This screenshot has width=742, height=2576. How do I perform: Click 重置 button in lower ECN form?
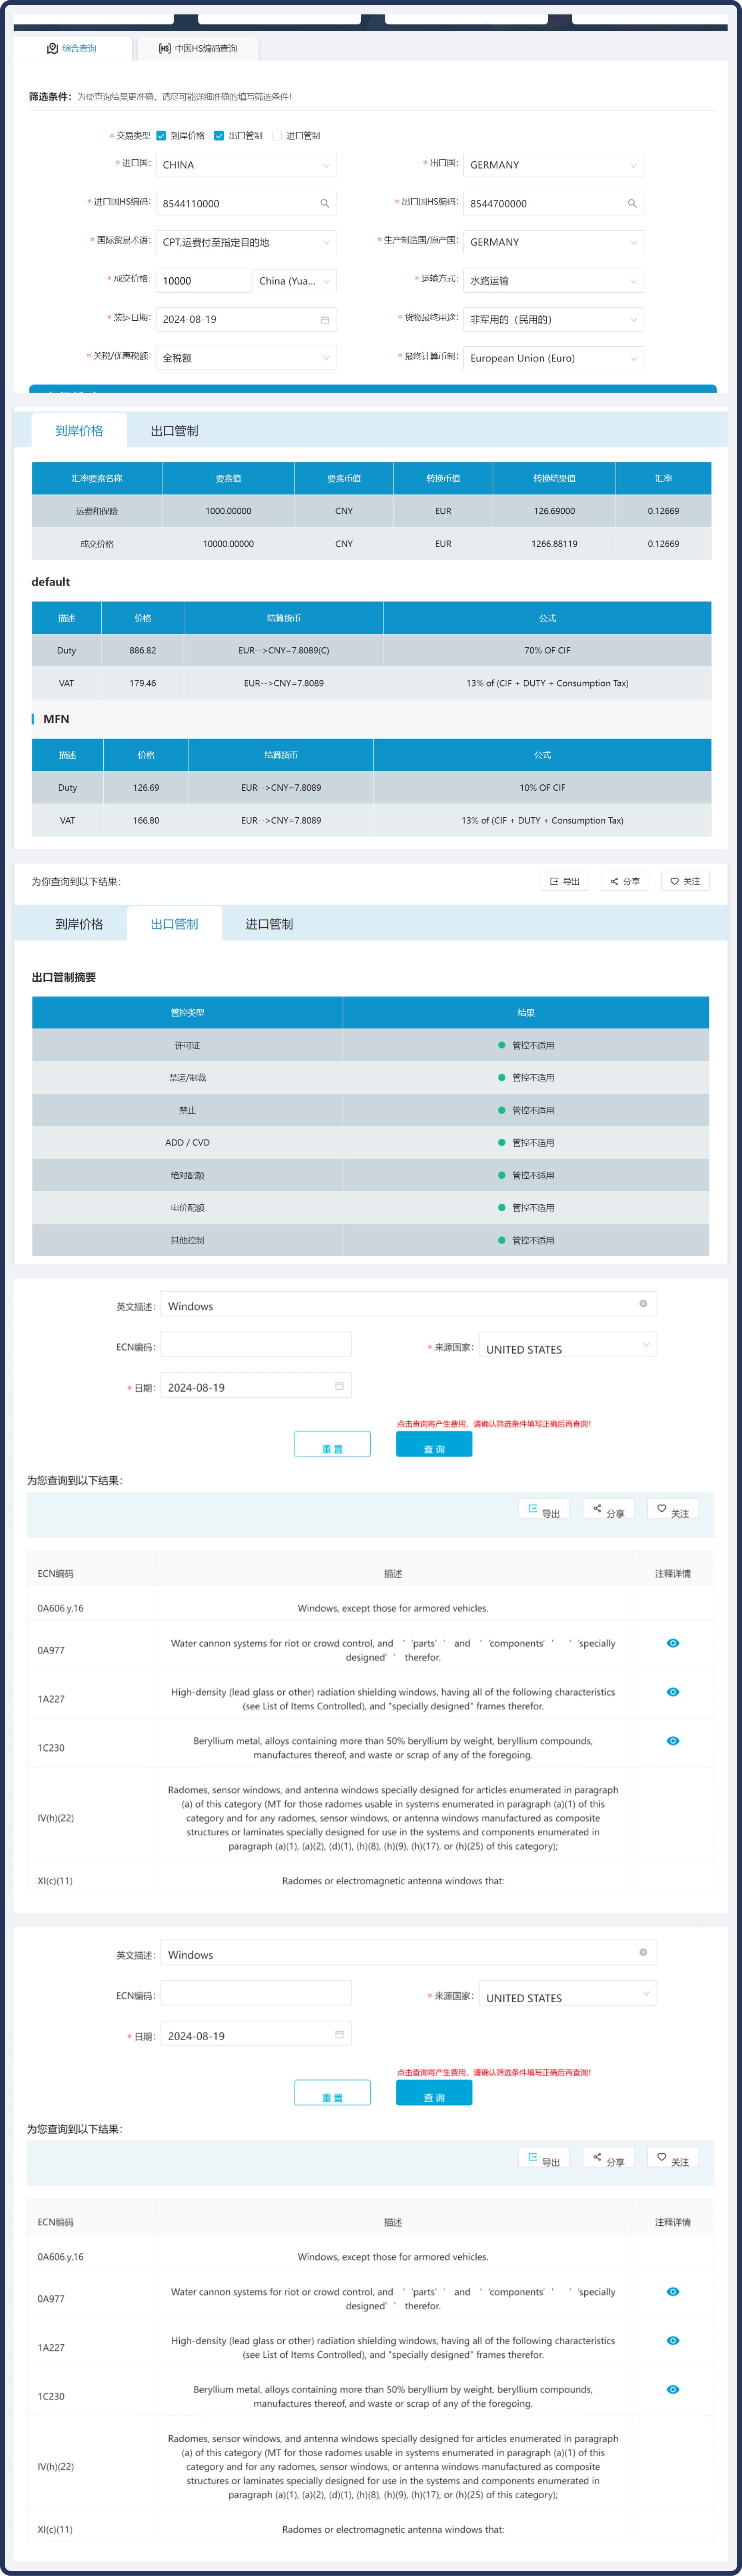[x=332, y=2093]
